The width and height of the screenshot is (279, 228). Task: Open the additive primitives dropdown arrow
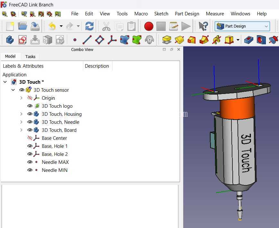click(238, 40)
